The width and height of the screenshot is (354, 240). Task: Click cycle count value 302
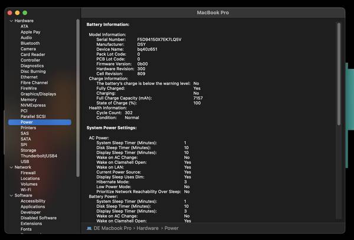129,113
